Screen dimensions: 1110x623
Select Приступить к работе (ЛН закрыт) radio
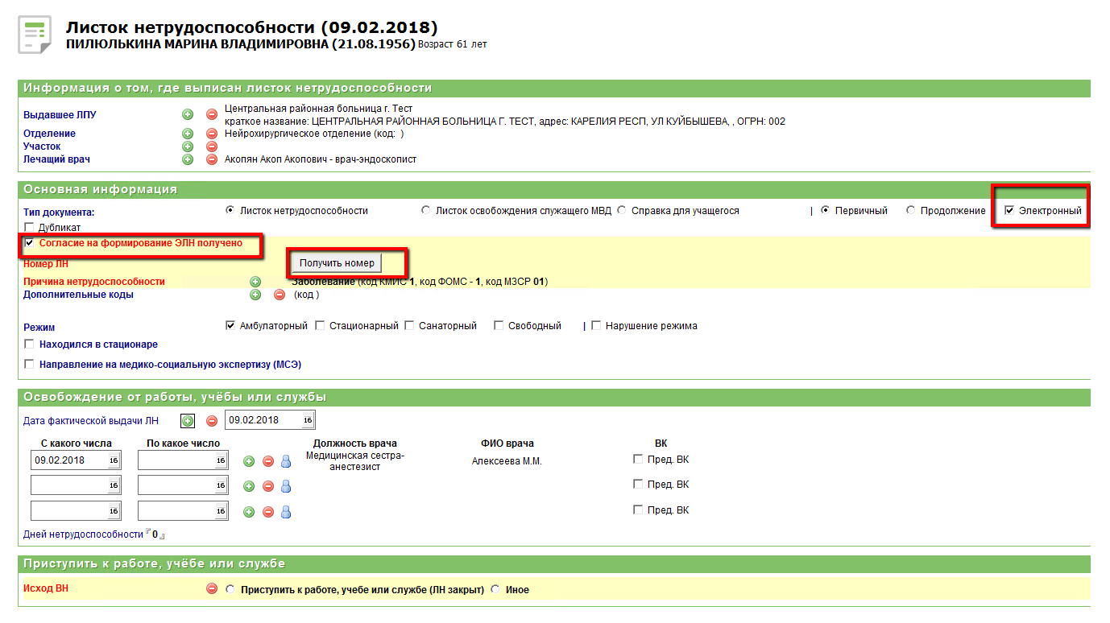pos(230,590)
